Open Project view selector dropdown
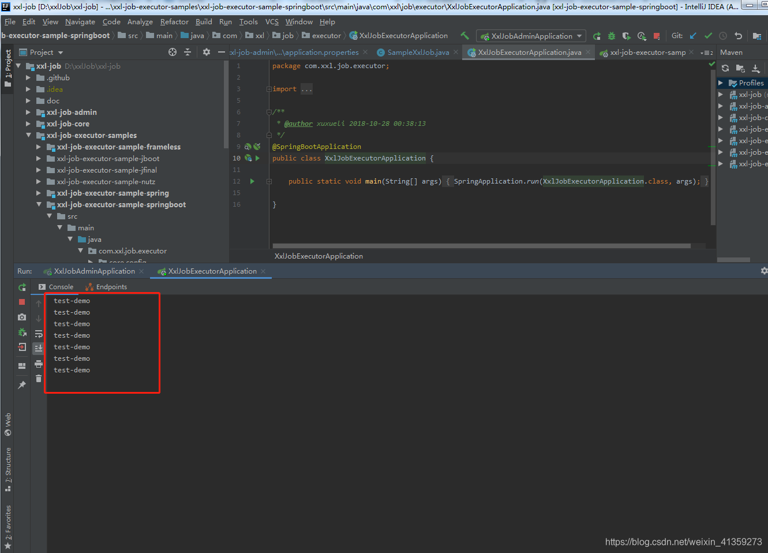The image size is (768, 553). tap(41, 52)
